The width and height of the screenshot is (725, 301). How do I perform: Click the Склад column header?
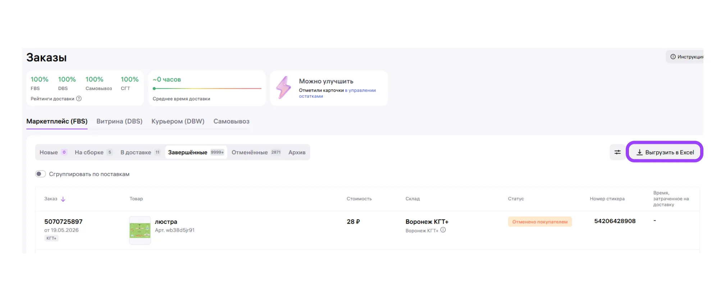(412, 199)
